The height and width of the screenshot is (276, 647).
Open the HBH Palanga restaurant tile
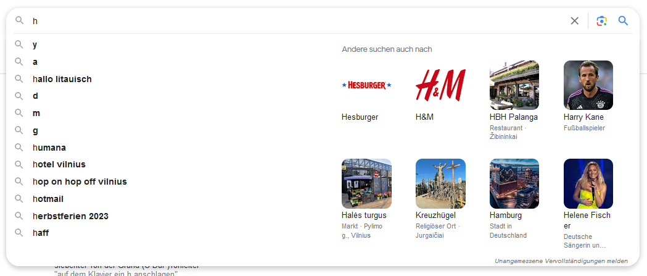pos(514,85)
